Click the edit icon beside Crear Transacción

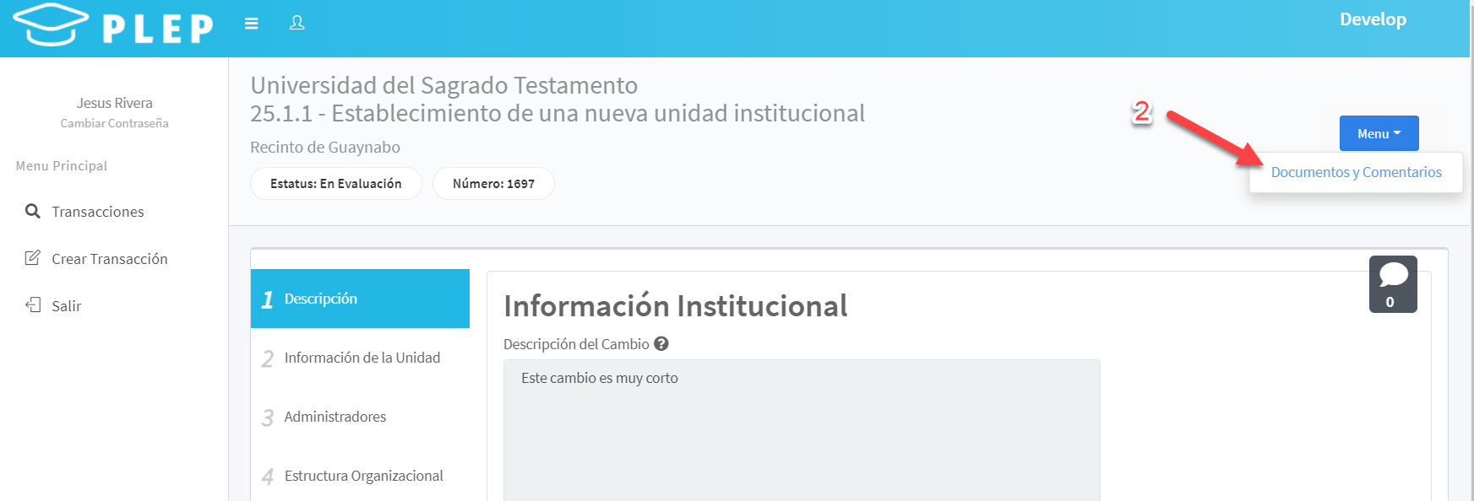[33, 258]
